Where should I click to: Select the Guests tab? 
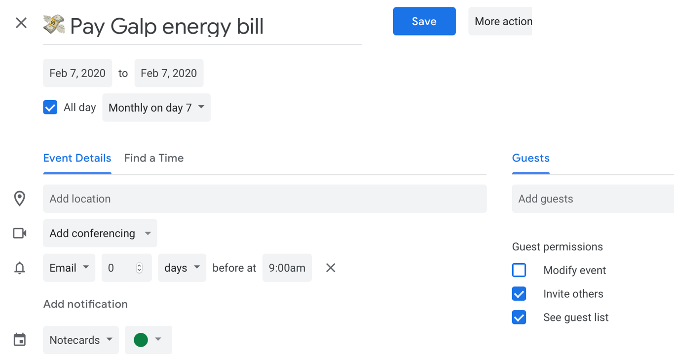coord(531,158)
